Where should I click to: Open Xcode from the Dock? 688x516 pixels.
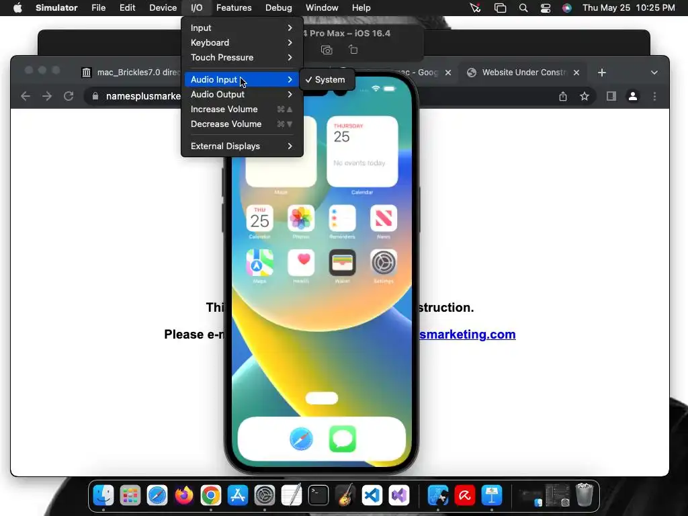[x=438, y=496]
